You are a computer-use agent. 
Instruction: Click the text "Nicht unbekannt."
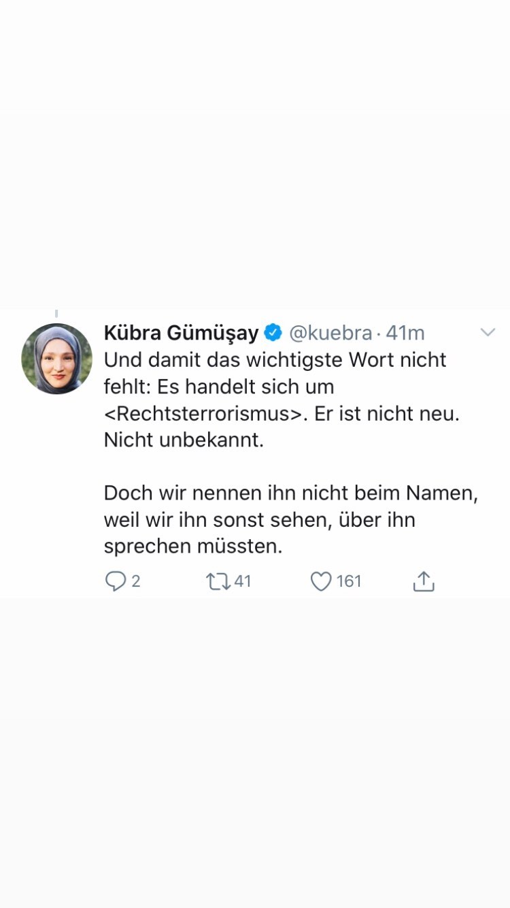click(x=184, y=440)
